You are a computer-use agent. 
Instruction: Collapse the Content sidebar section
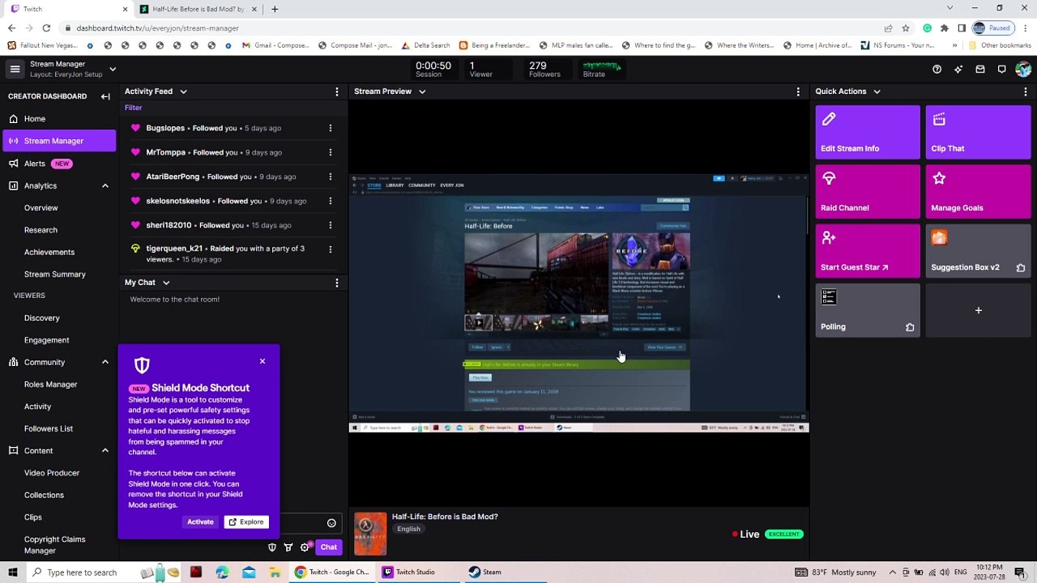105,451
